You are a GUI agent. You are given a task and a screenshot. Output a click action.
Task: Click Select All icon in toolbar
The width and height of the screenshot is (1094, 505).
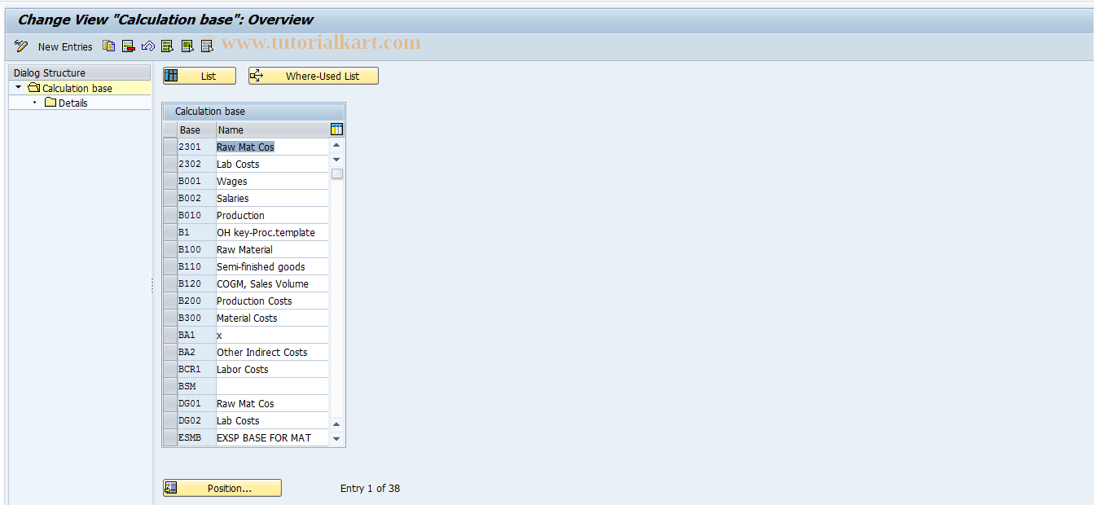[167, 46]
